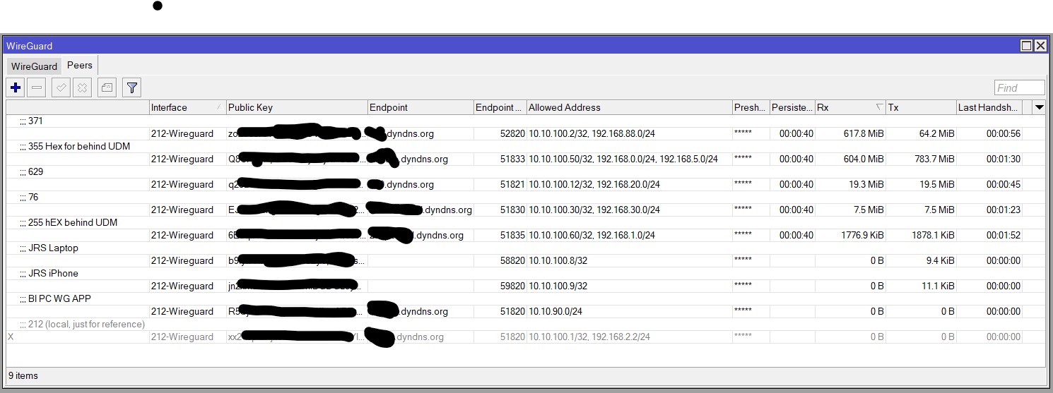This screenshot has width=1053, height=393.
Task: Sort by the Endpoint Port column
Action: tap(500, 107)
